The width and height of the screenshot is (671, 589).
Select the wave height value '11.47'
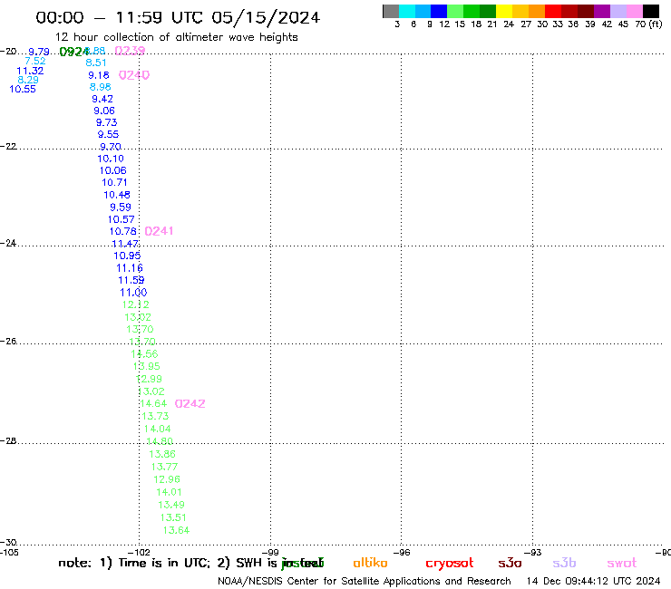pos(125,244)
